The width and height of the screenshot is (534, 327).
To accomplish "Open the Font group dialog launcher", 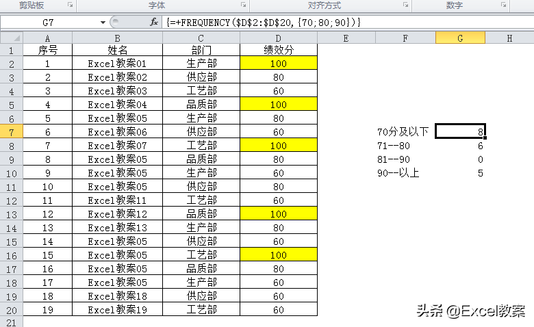I will pos(243,5).
